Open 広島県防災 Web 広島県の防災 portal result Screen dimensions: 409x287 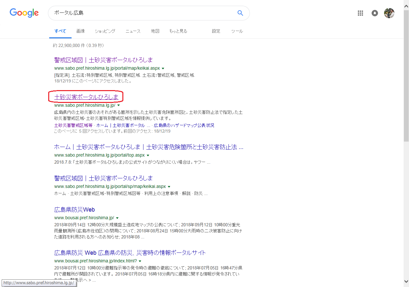click(x=130, y=252)
